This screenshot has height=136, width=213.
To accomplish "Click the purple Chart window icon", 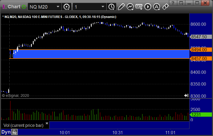I will pos(5,7).
